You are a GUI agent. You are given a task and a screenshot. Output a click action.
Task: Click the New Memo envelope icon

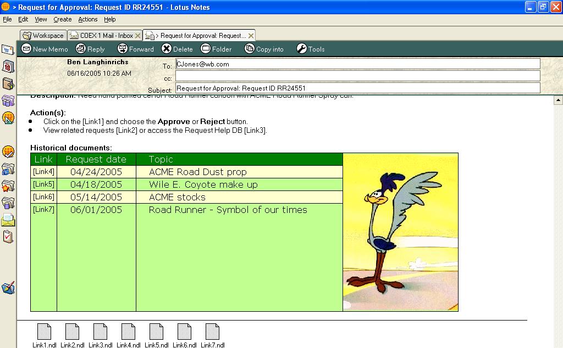tap(26, 48)
